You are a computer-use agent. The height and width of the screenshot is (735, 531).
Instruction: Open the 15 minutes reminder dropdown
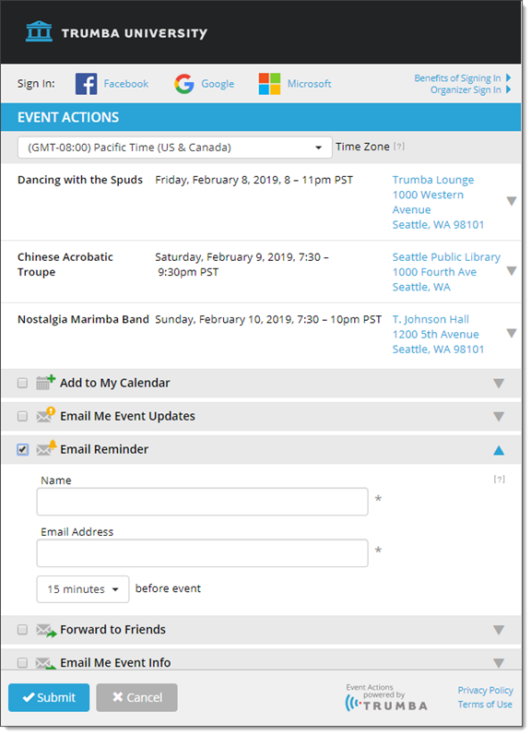83,589
